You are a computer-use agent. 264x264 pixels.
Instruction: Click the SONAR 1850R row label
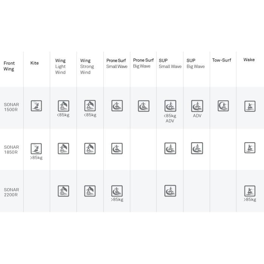tap(11, 149)
